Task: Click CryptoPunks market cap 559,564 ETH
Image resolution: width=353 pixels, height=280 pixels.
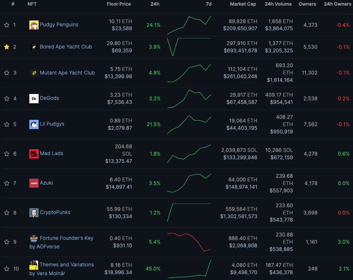Action: pos(241,209)
